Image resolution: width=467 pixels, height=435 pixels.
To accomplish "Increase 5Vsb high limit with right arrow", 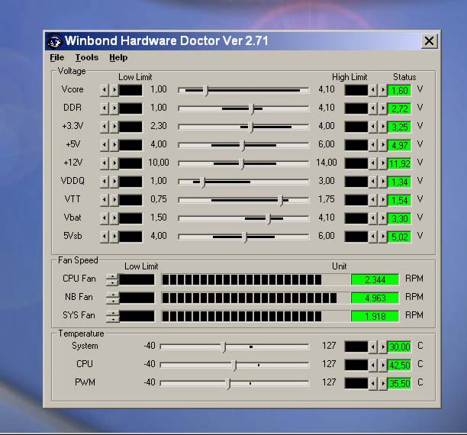I will (x=383, y=237).
